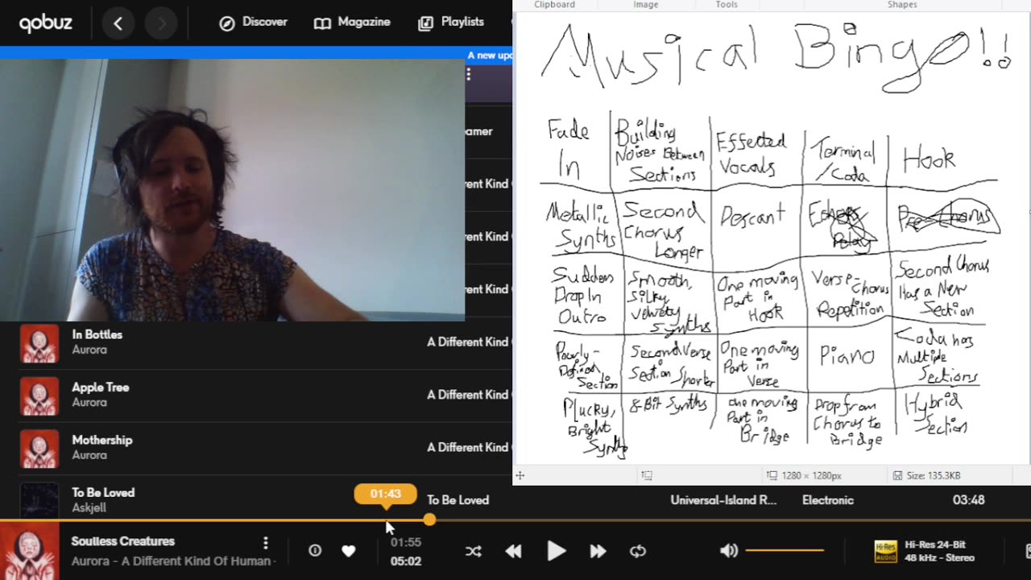Skip to next track
This screenshot has height=580, width=1031.
598,551
